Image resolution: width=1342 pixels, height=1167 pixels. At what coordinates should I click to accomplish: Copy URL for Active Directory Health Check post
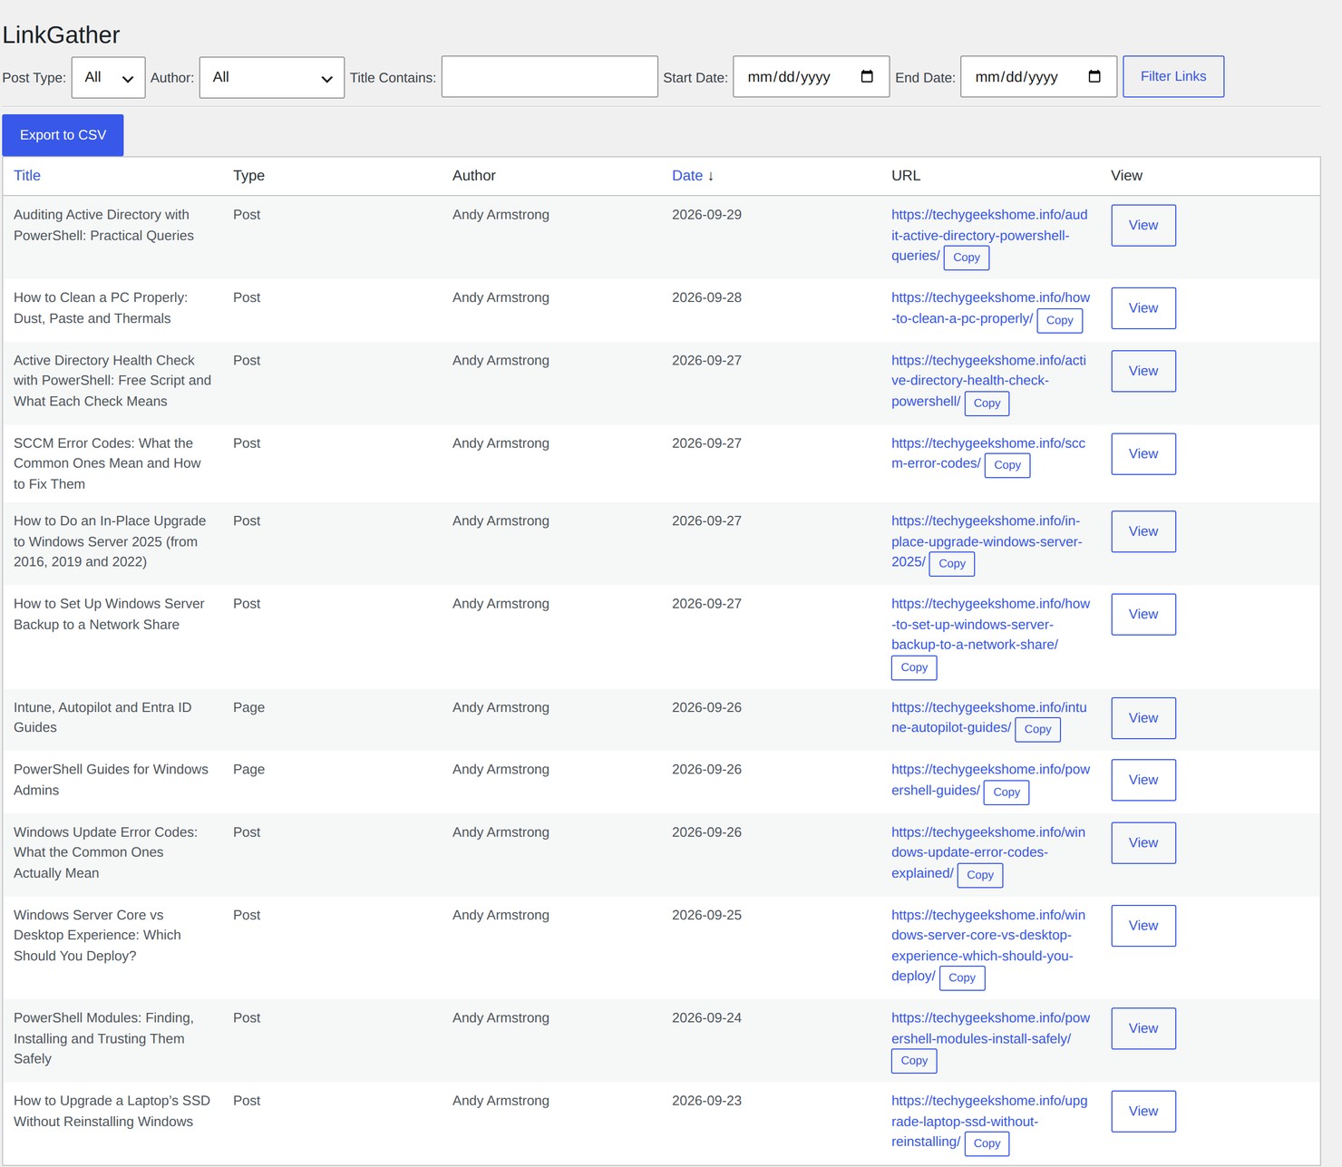[987, 404]
